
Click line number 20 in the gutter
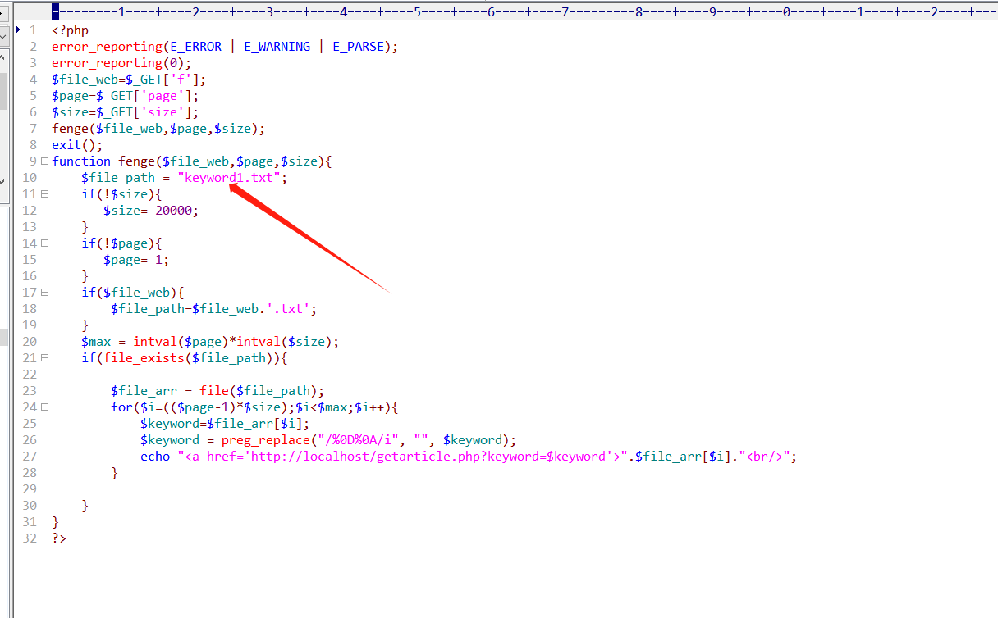click(x=30, y=342)
